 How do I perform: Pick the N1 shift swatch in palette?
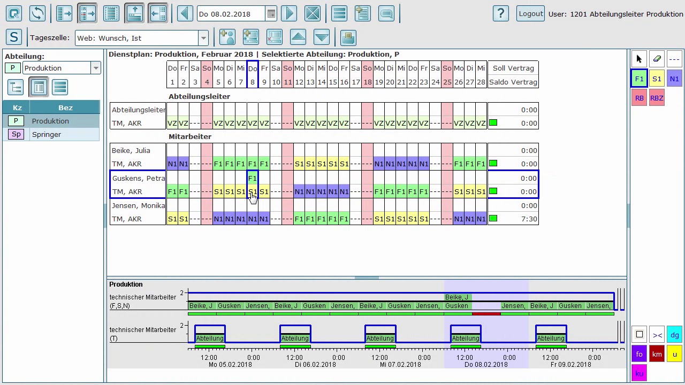point(674,79)
